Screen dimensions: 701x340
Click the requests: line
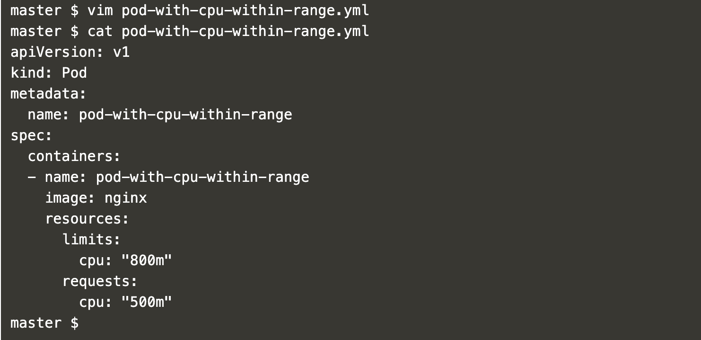point(100,281)
